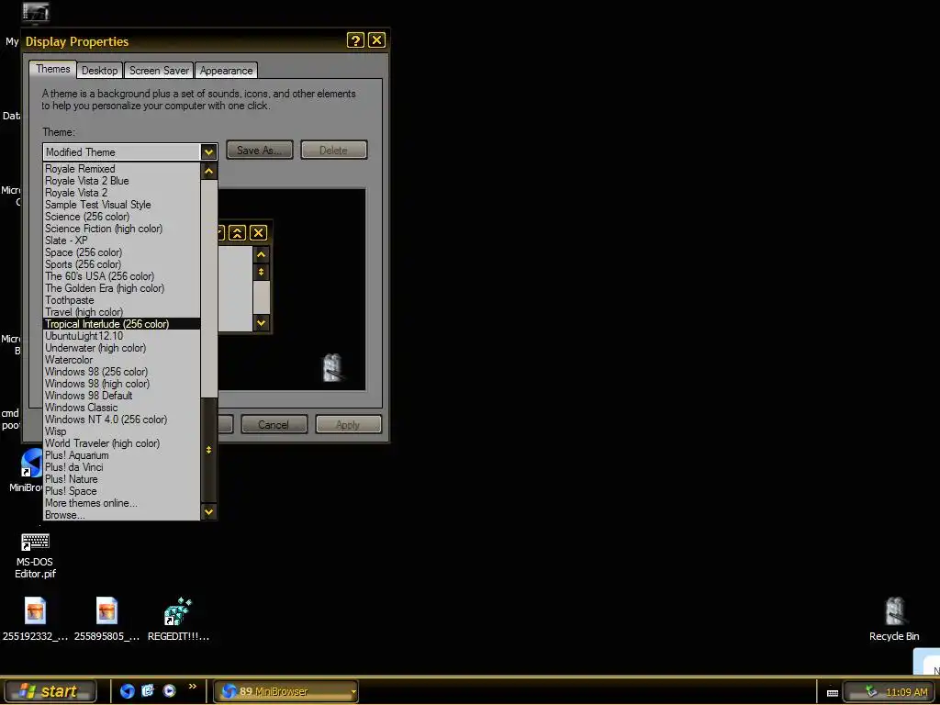
Task: Click the Display Properties help question mark button
Action: (355, 40)
